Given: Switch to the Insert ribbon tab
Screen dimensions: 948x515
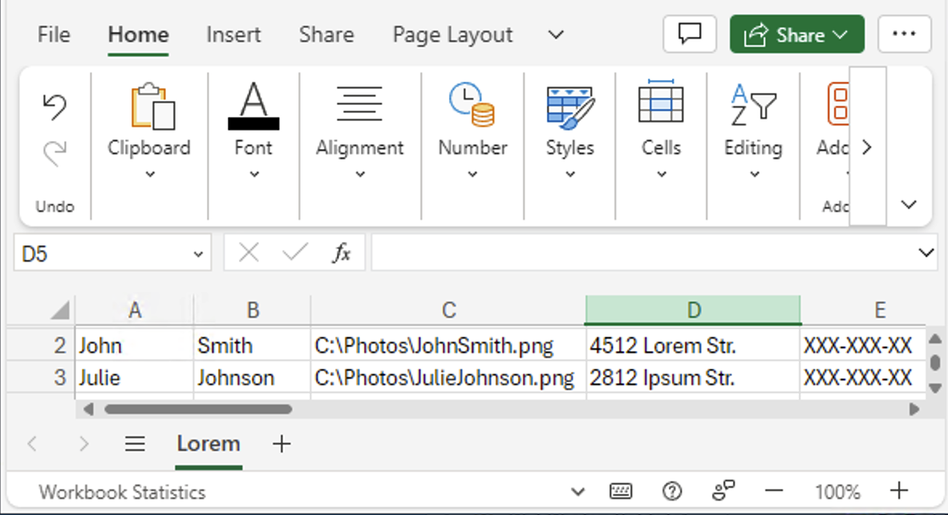Looking at the screenshot, I should coord(233,34).
